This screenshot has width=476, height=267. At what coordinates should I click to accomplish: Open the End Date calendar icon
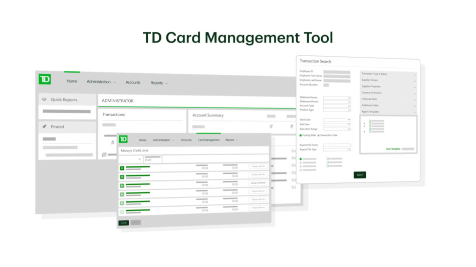pyautogui.click(x=349, y=124)
